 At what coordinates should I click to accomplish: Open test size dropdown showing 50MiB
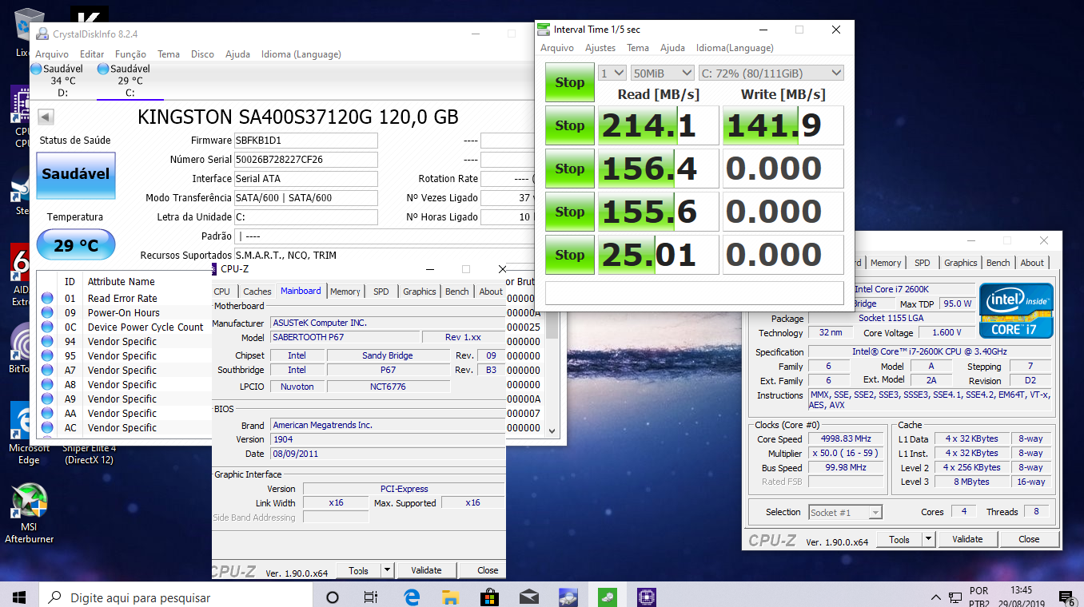pyautogui.click(x=662, y=73)
